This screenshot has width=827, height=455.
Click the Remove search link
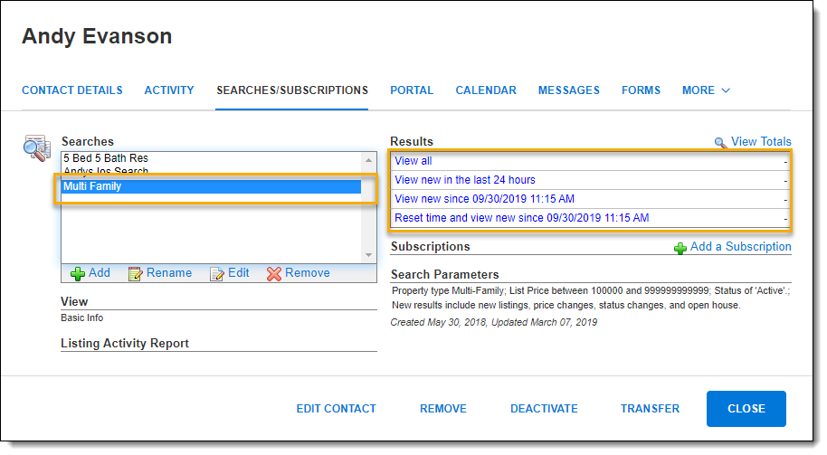coord(308,273)
